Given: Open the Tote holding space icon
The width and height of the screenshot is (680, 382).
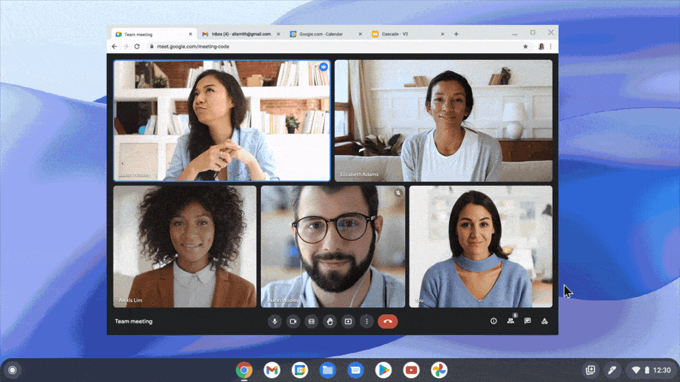Looking at the screenshot, I should [x=590, y=370].
